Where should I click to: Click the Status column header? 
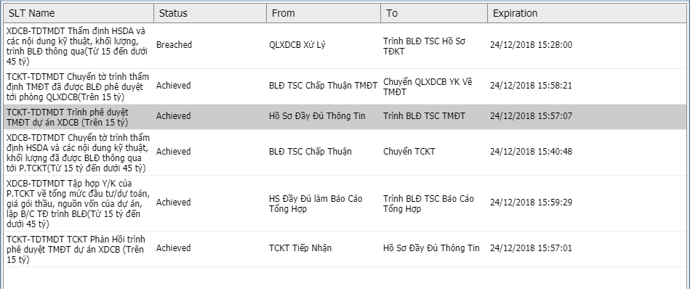click(x=210, y=13)
